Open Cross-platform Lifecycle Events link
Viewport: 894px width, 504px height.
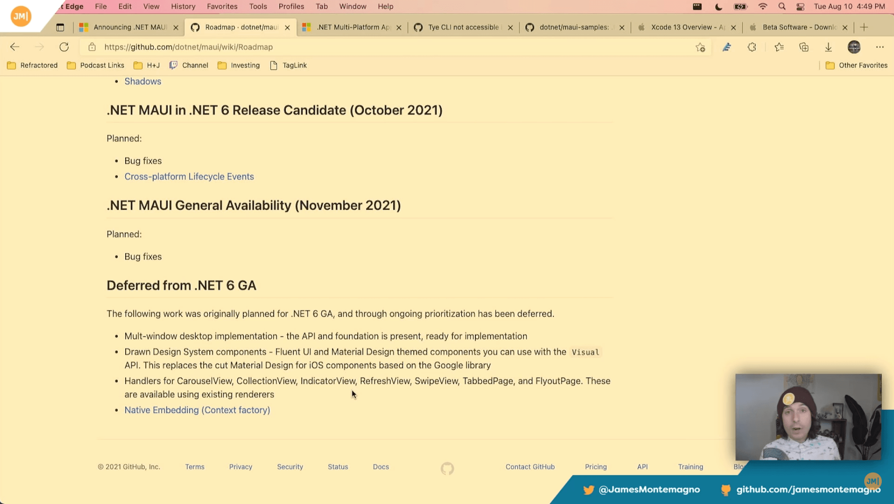[189, 177]
